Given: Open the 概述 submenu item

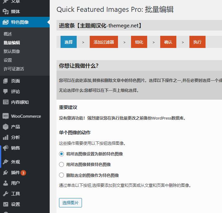Looking at the screenshot, I should 8,34.
